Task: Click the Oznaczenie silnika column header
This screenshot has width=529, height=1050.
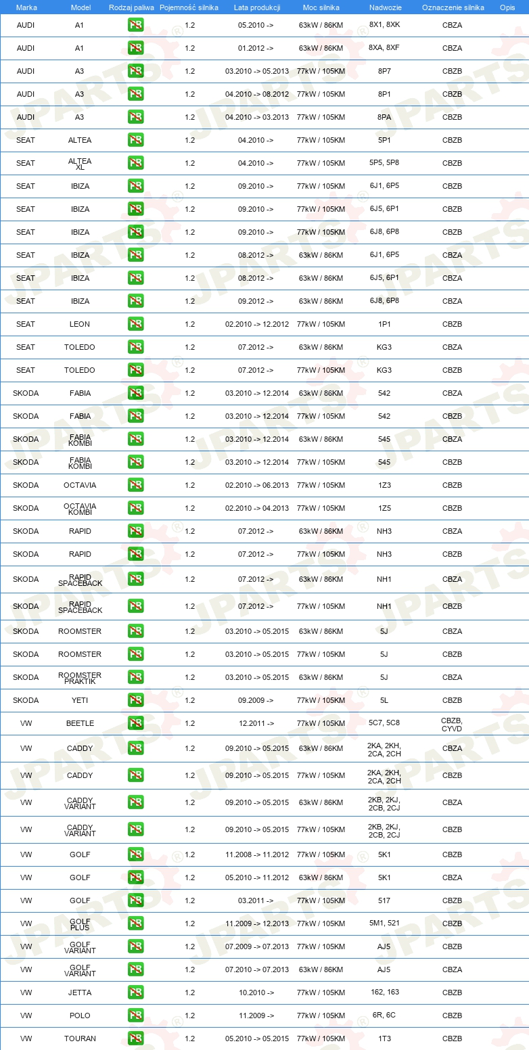Action: tap(453, 7)
